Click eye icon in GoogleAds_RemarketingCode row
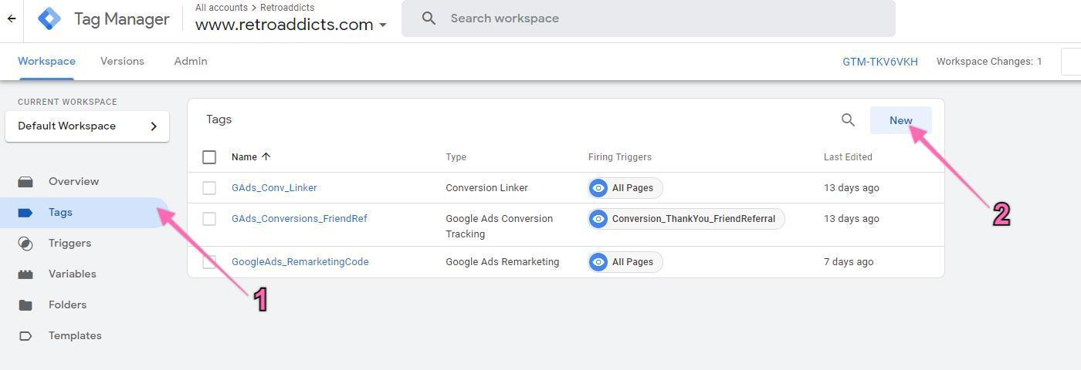Screen dimensions: 1081x370 [x=598, y=262]
